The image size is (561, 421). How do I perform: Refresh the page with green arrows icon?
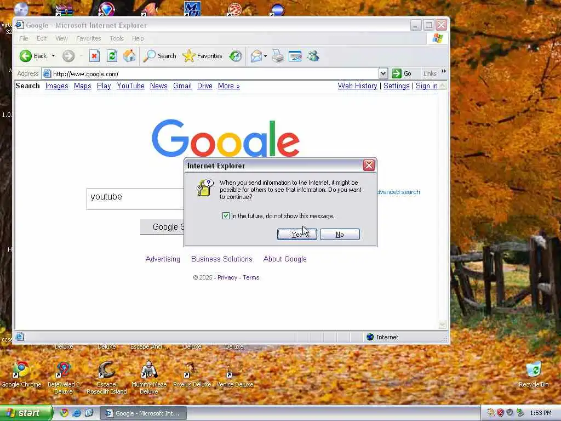tap(112, 56)
